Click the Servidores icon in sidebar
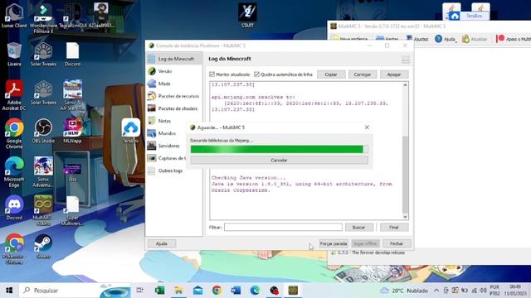Screen dimensions: 531x298 point(151,146)
